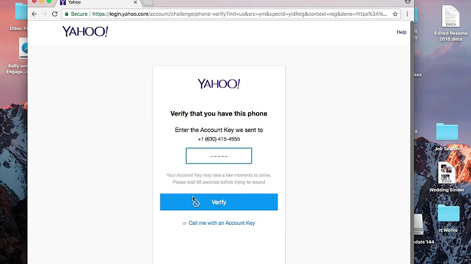Click the Yahoo logo inside verification card
Screen dimensions: 471x264
click(x=218, y=84)
